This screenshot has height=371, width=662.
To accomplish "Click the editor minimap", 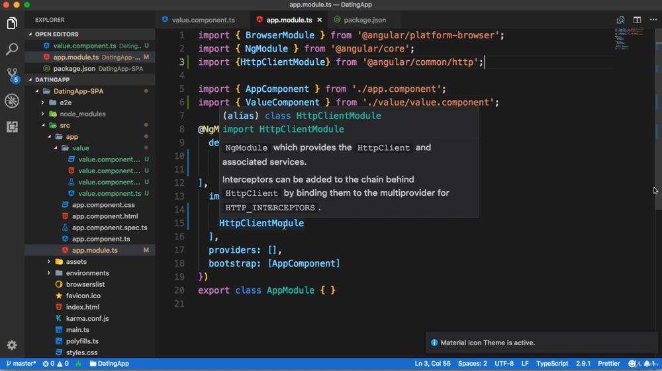I will pyautogui.click(x=630, y=39).
